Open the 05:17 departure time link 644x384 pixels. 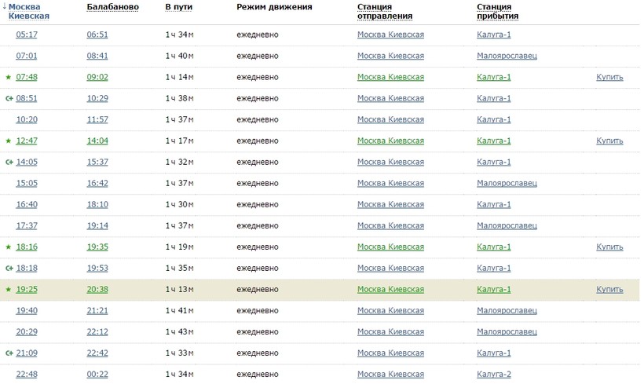click(x=27, y=35)
